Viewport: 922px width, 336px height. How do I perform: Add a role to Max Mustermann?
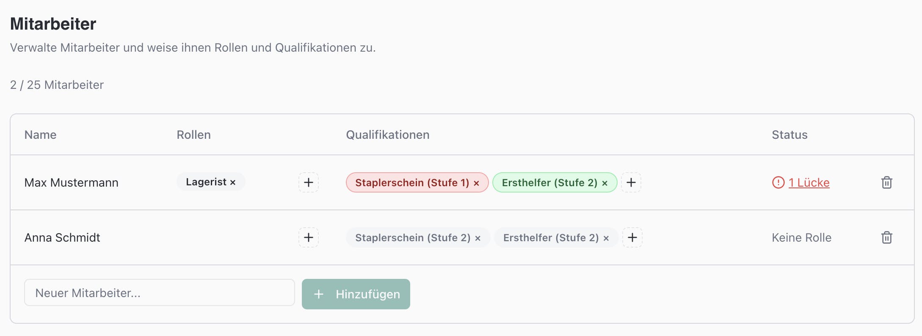[x=309, y=182]
